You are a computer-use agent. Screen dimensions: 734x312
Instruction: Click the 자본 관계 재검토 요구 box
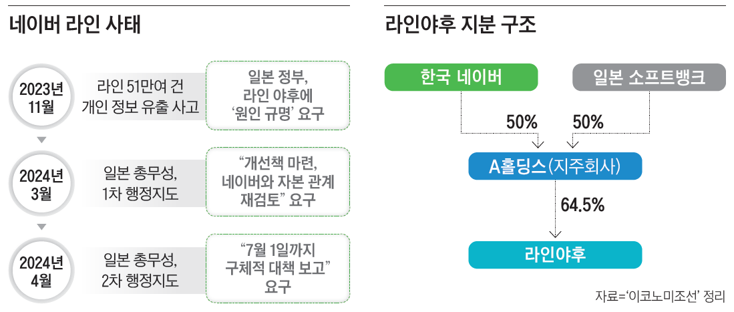pyautogui.click(x=277, y=182)
